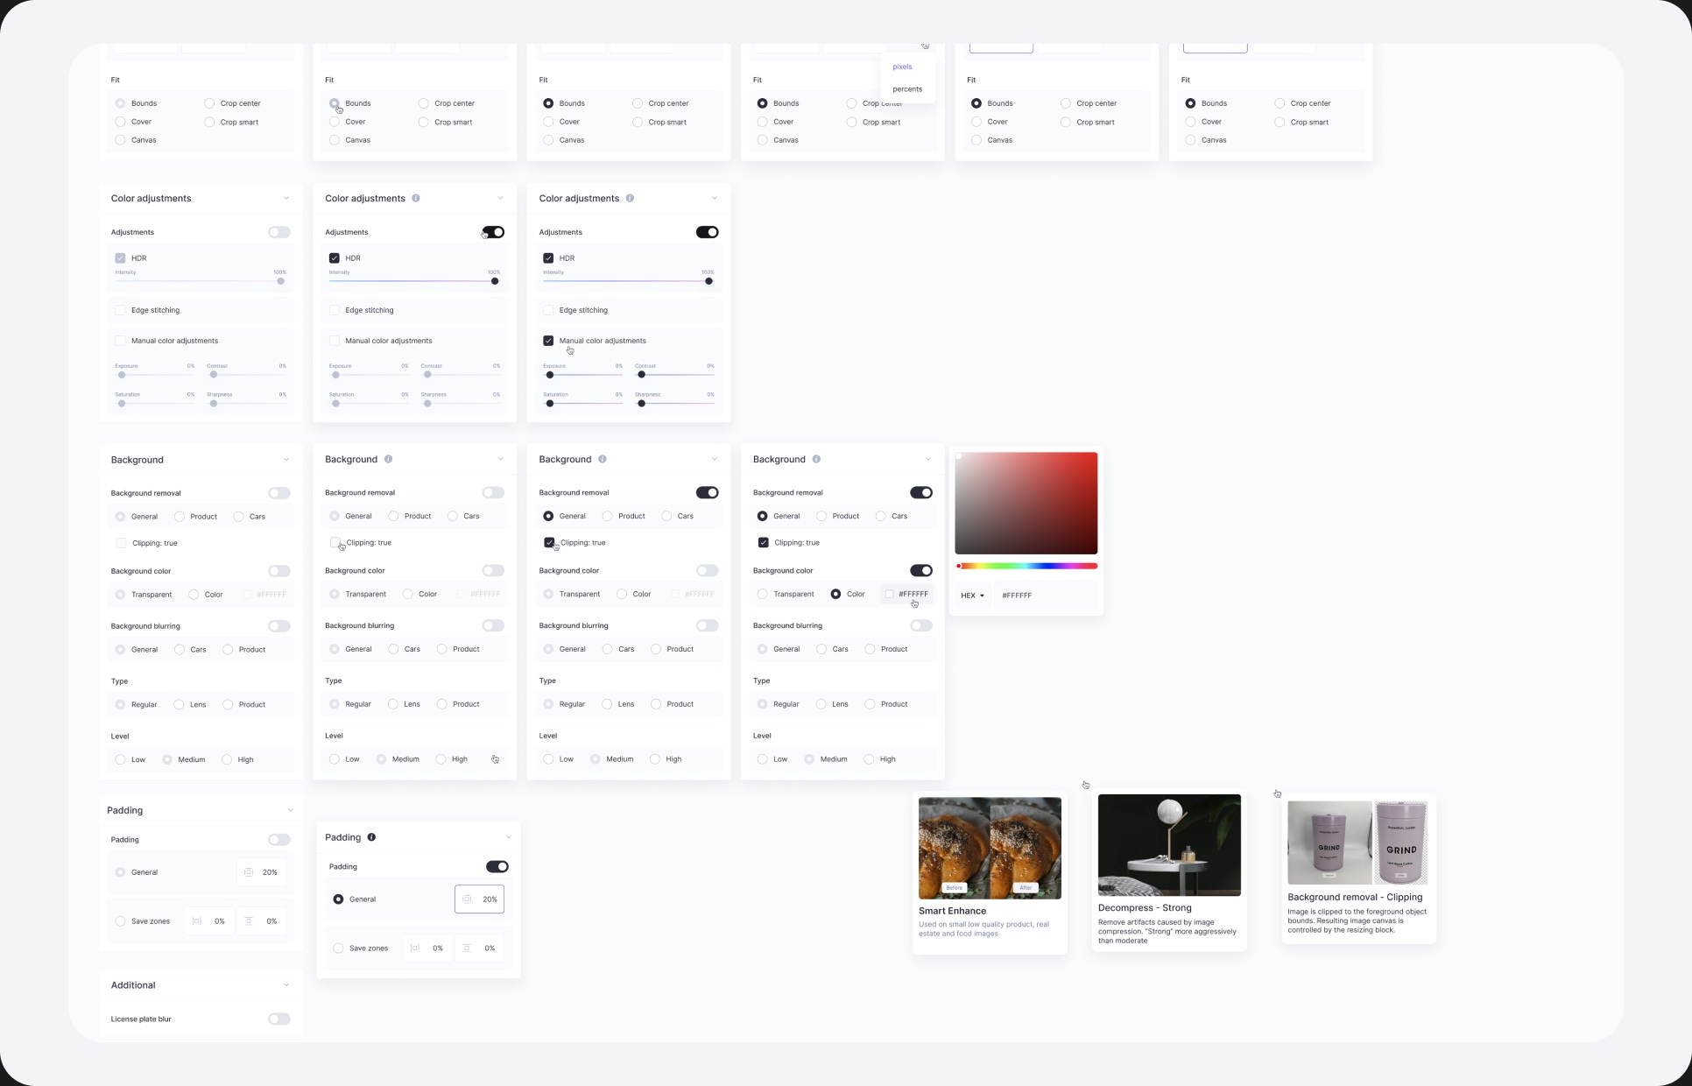Select Save zones radio in the enabled Padding panel

pyautogui.click(x=338, y=948)
